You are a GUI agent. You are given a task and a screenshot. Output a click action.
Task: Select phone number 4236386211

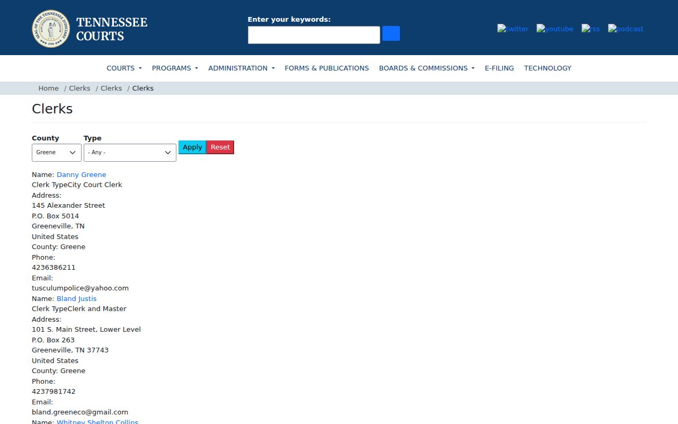point(53,267)
